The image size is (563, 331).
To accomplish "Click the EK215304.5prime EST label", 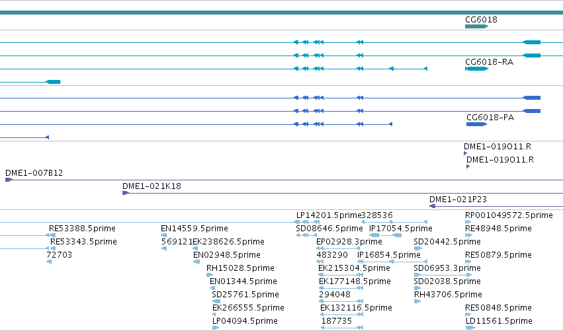I will pos(354,268).
